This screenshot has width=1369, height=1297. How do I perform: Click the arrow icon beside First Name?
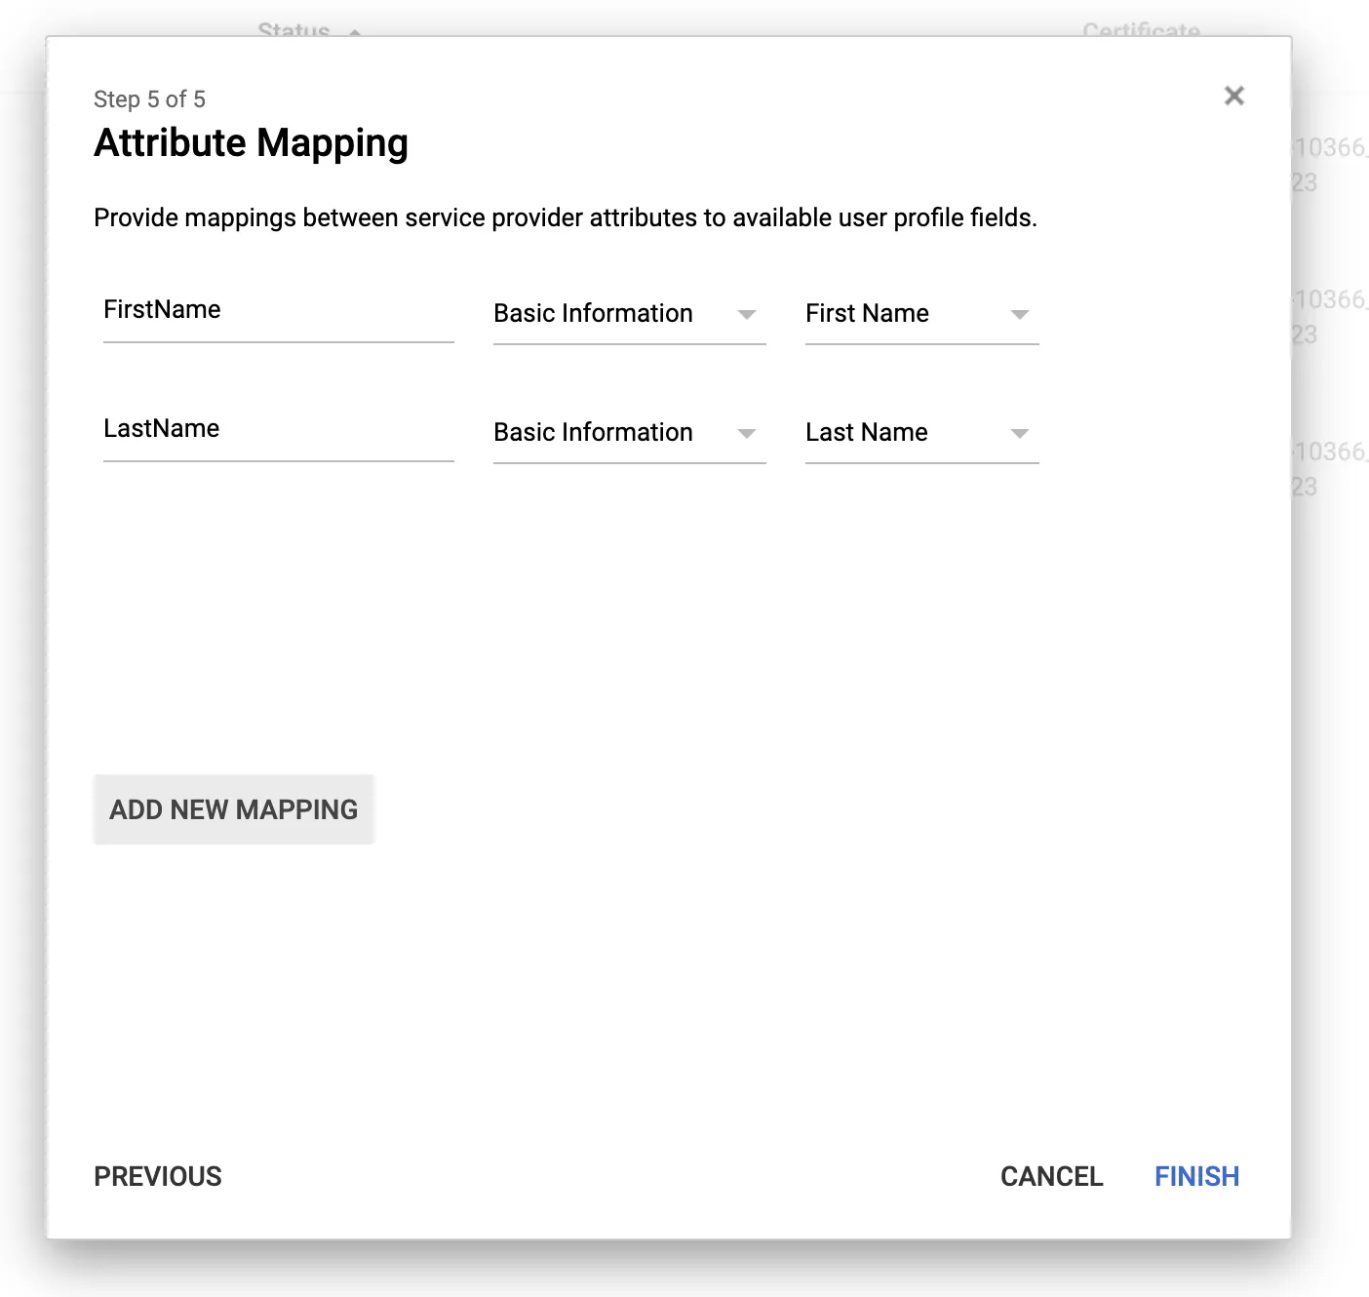1020,315
